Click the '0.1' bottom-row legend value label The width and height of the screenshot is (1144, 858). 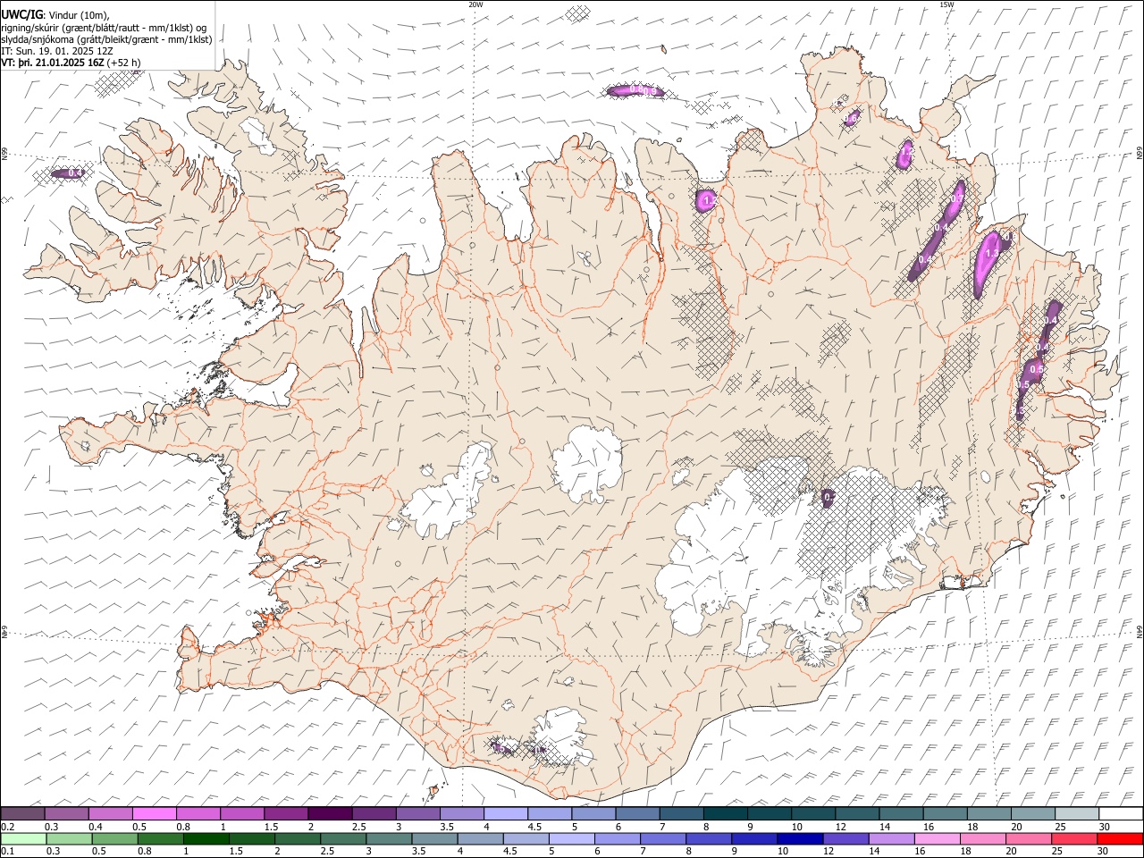point(7,851)
